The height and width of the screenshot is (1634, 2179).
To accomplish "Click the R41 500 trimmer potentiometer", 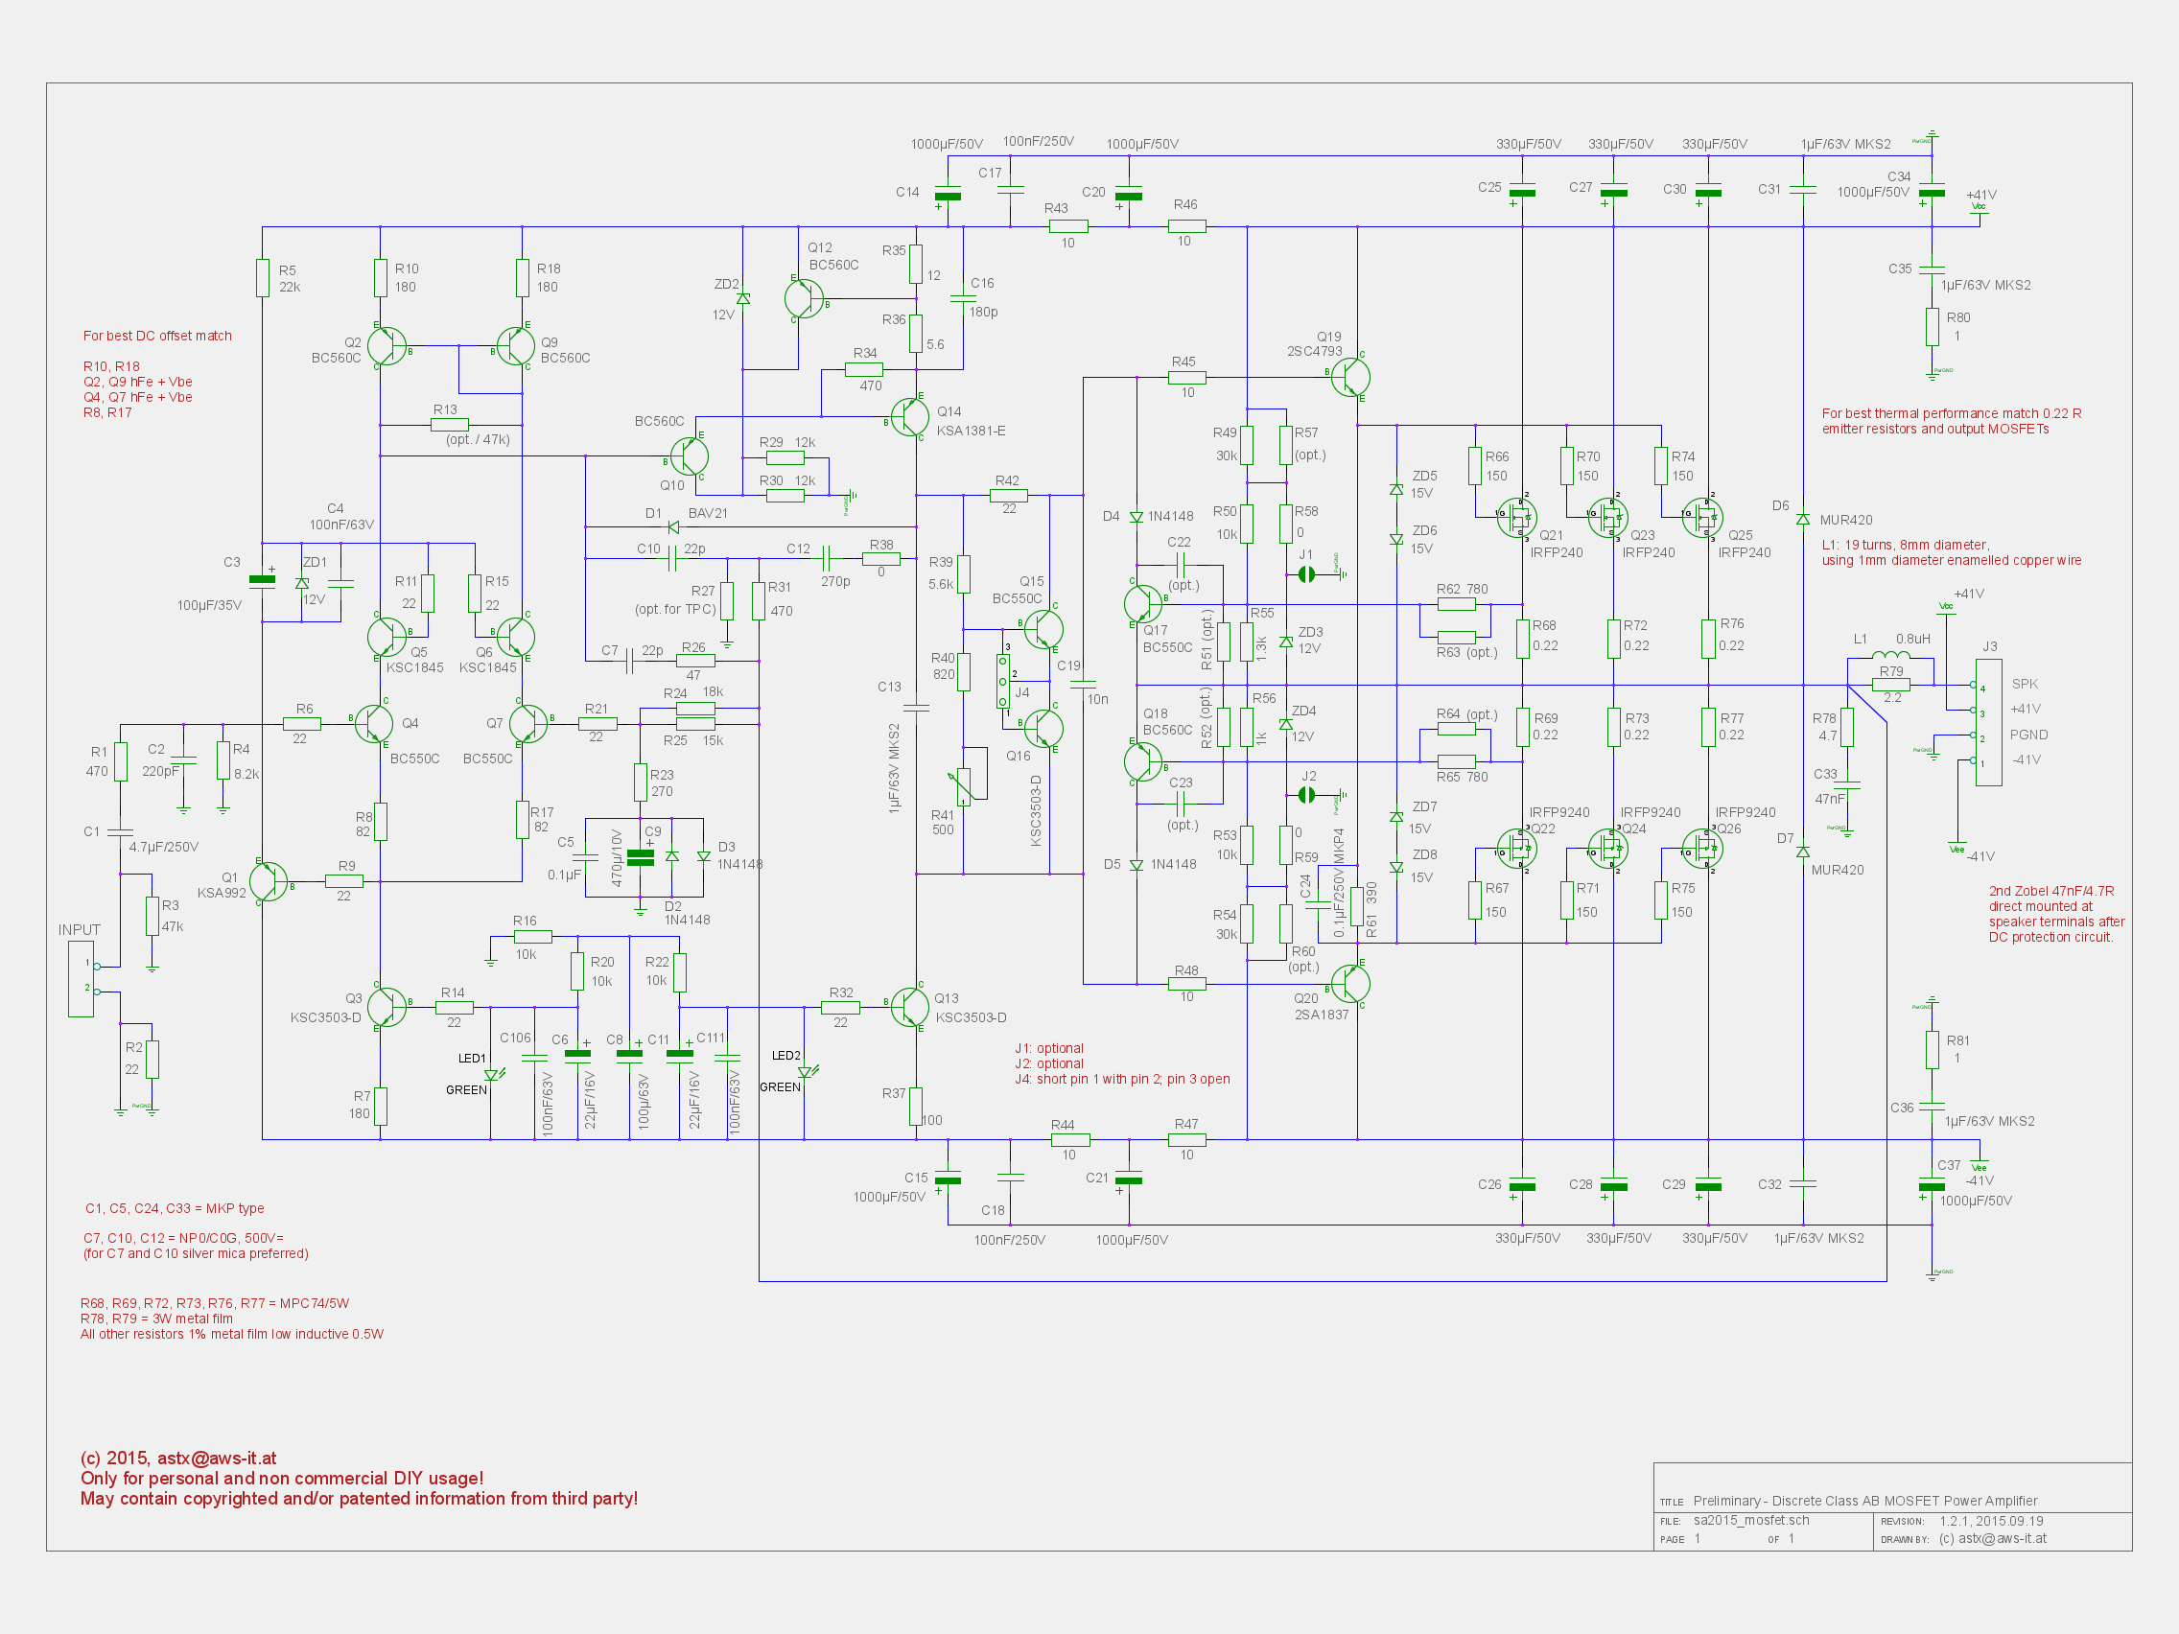I will point(964,786).
